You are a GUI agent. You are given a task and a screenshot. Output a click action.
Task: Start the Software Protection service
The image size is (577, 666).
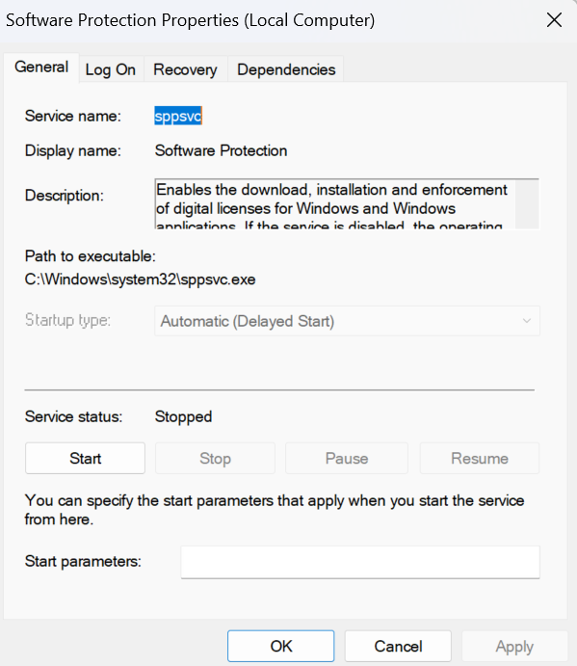[x=85, y=459]
